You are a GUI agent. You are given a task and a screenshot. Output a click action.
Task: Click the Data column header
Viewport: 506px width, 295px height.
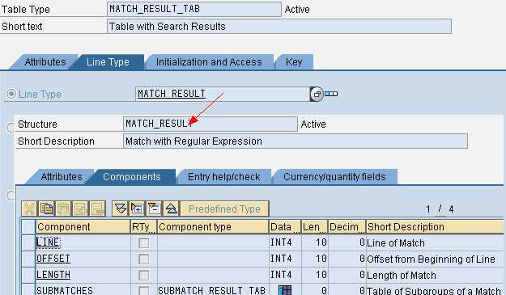(x=285, y=227)
